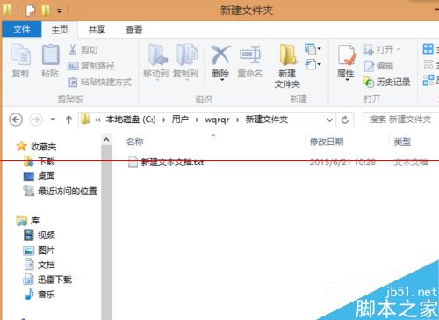Image resolution: width=439 pixels, height=320 pixels.
Task: Click the quick access properties icon
Action: (x=30, y=11)
